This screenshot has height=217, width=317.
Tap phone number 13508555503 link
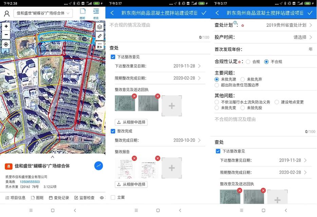[x=30, y=182]
